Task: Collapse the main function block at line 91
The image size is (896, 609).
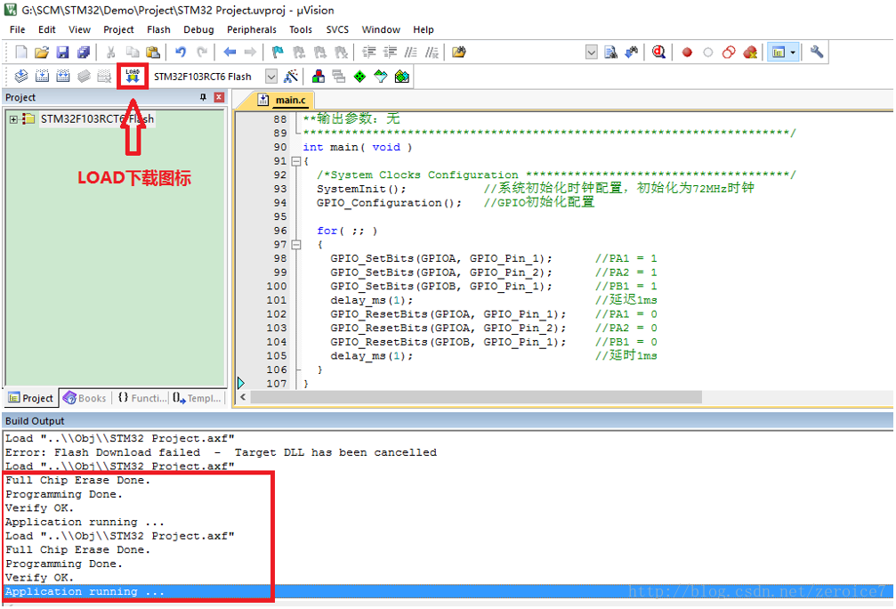Action: click(x=296, y=161)
